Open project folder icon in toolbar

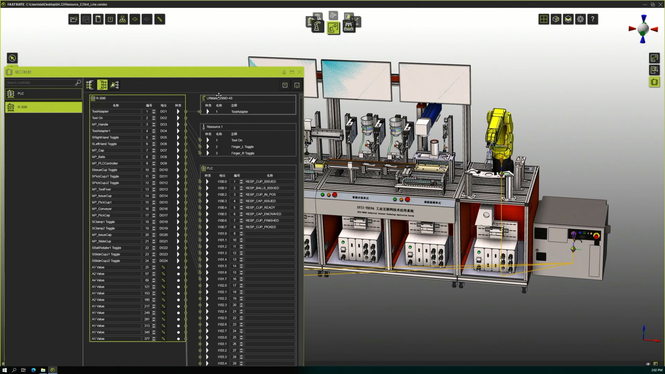(x=73, y=19)
